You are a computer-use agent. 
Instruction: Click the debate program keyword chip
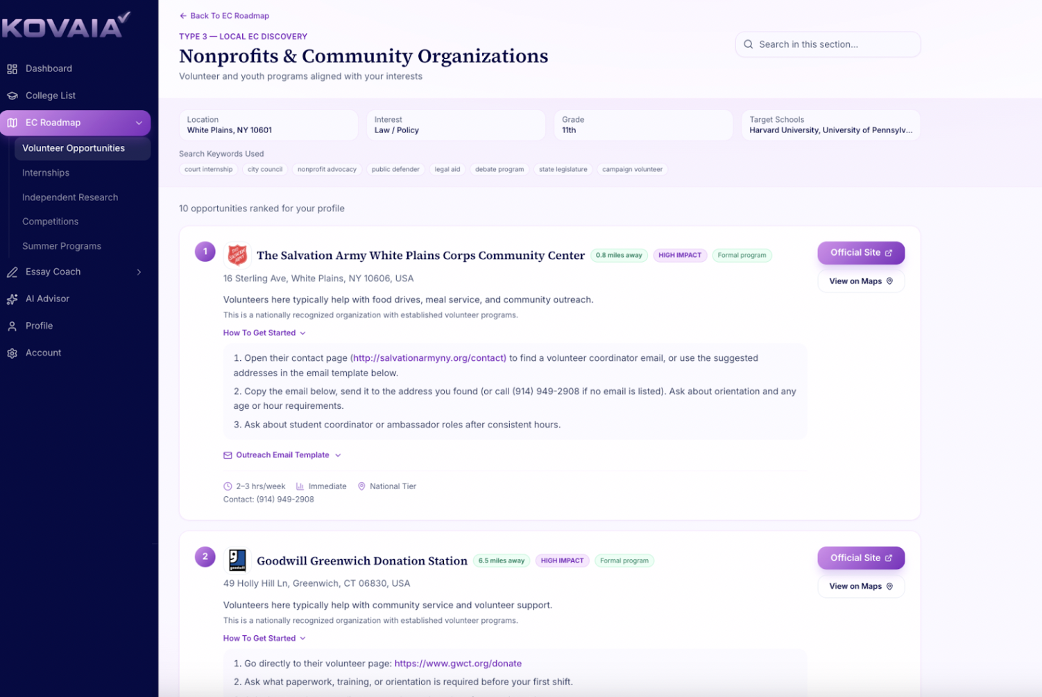click(499, 170)
